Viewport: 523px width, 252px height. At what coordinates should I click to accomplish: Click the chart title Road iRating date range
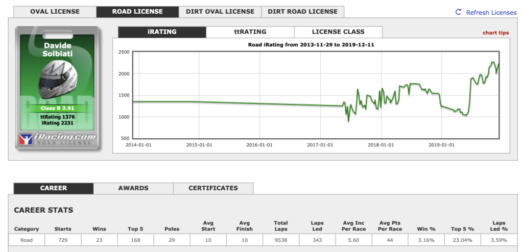311,44
